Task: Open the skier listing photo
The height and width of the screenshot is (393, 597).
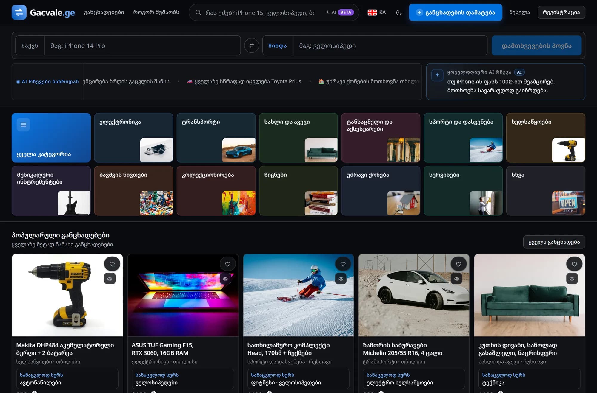Action: 298,295
